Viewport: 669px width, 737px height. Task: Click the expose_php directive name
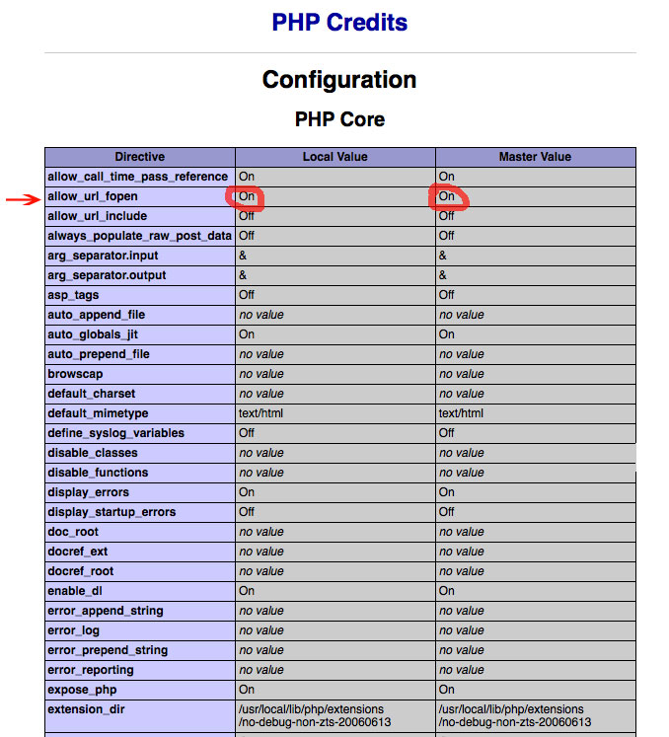pos(82,690)
